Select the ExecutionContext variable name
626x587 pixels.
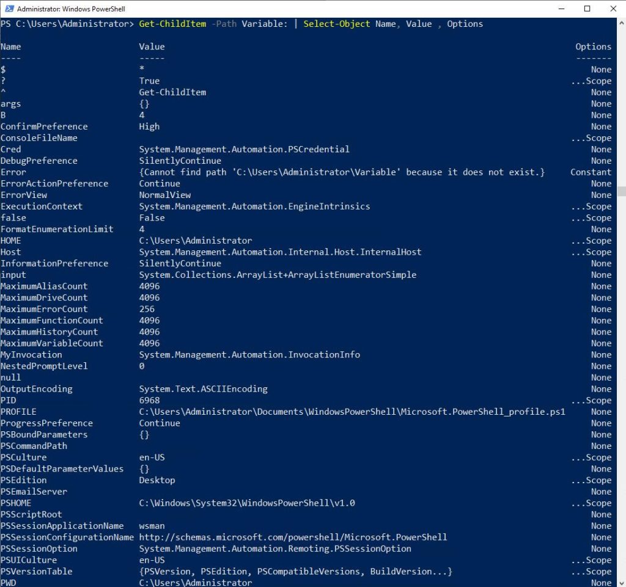[x=42, y=206]
